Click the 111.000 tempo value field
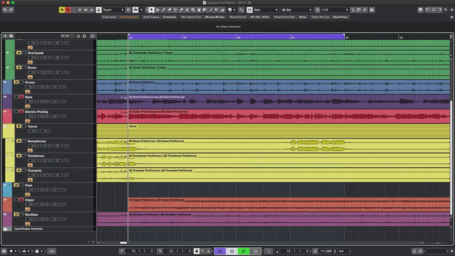Screen dimensions: 455x256 [x=326, y=251]
